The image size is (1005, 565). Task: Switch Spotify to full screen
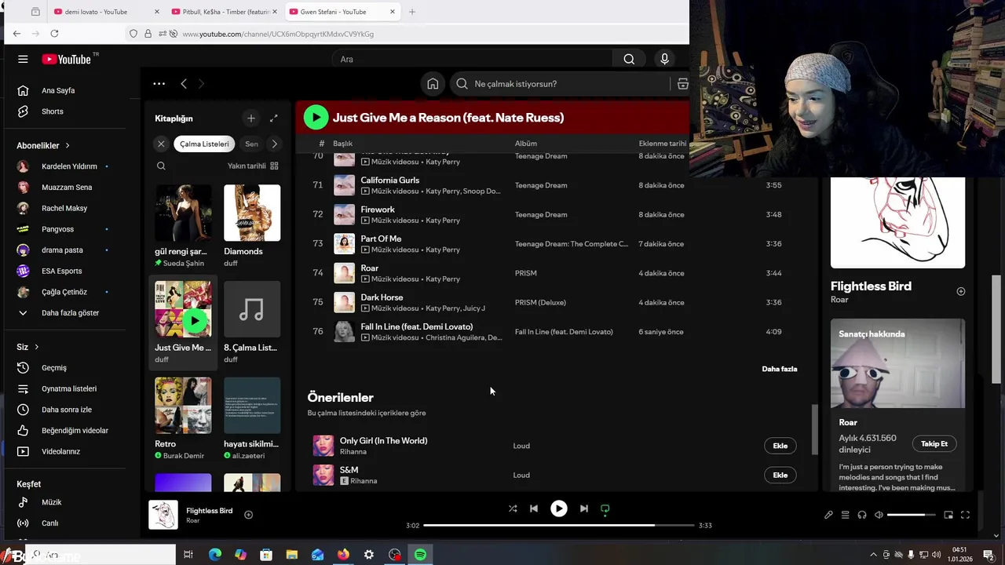[x=965, y=515]
